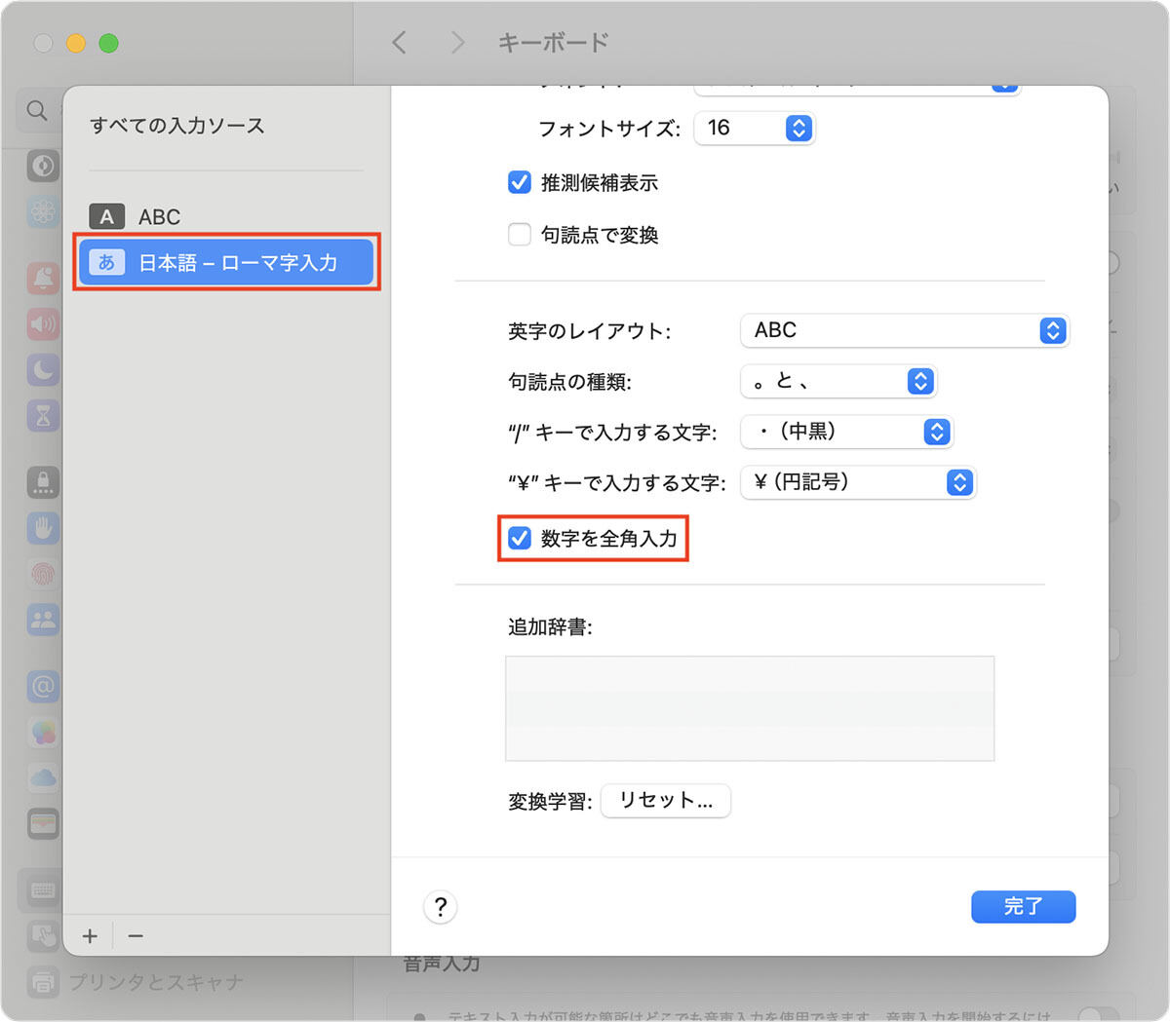Disable 推測候補表示
Screen dimensions: 1170x1022
(520, 182)
